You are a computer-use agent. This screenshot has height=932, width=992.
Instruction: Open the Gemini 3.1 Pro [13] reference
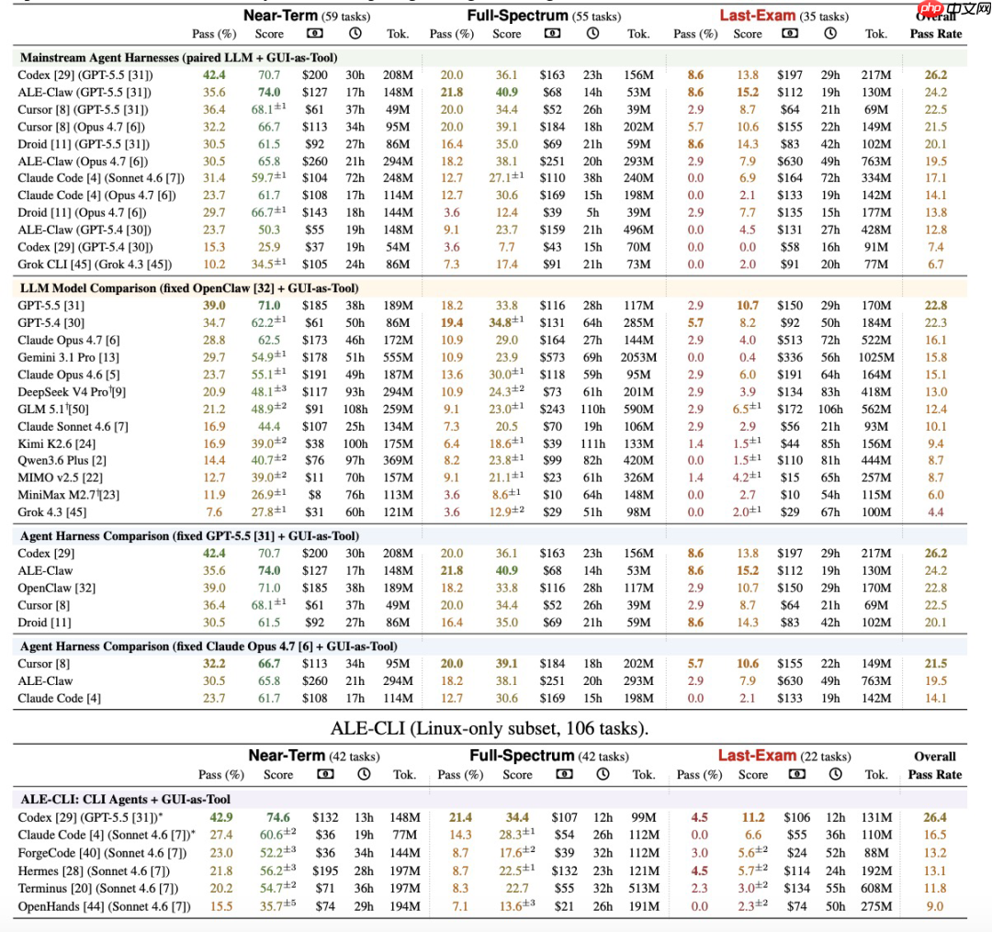[x=68, y=357]
